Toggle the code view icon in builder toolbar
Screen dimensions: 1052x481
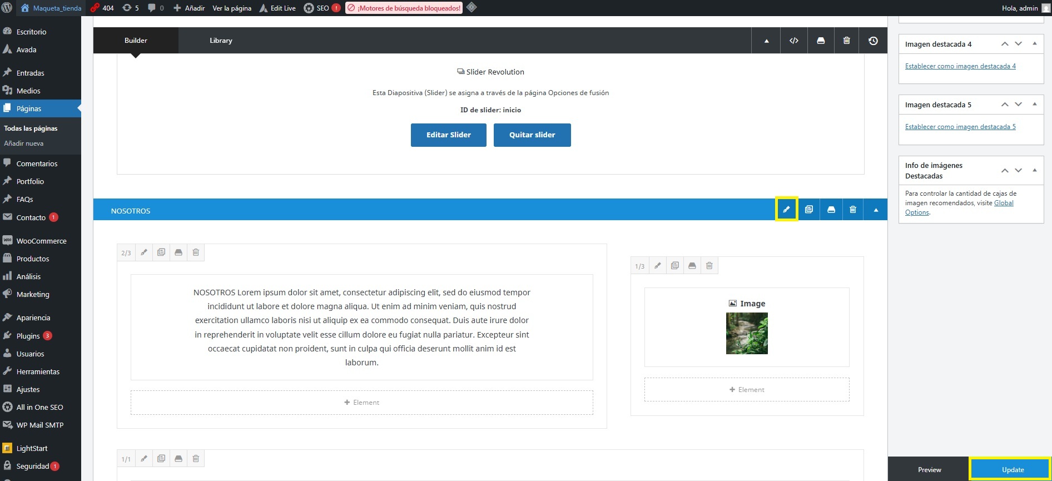pos(794,41)
